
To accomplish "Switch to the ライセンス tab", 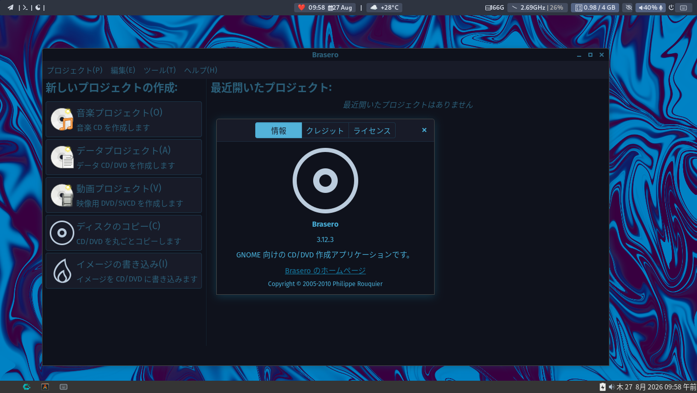I will pos(372,130).
